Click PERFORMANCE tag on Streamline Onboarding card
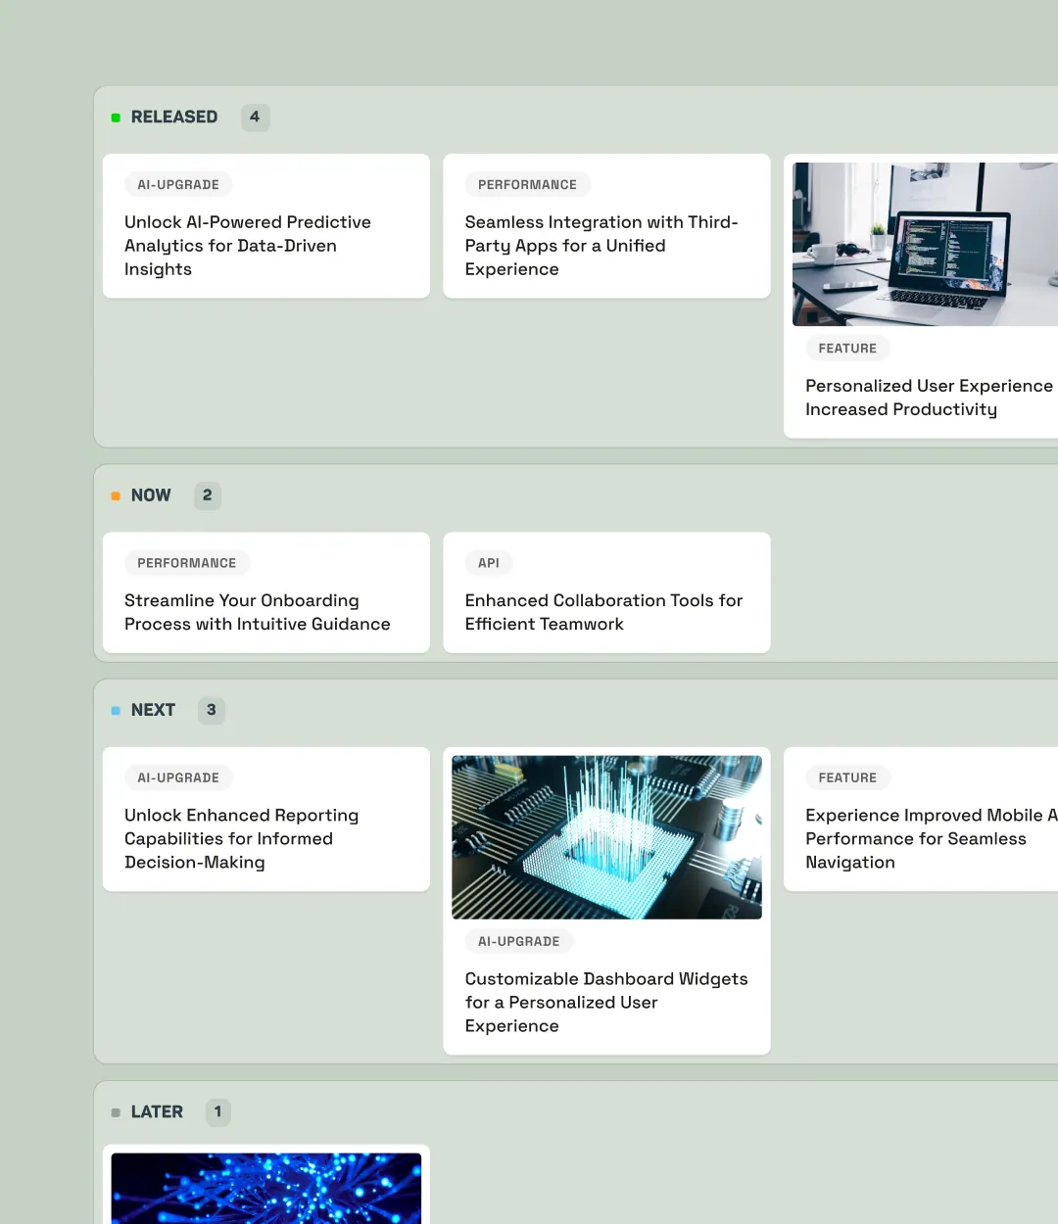Screen dimensions: 1058x1224 pos(187,563)
